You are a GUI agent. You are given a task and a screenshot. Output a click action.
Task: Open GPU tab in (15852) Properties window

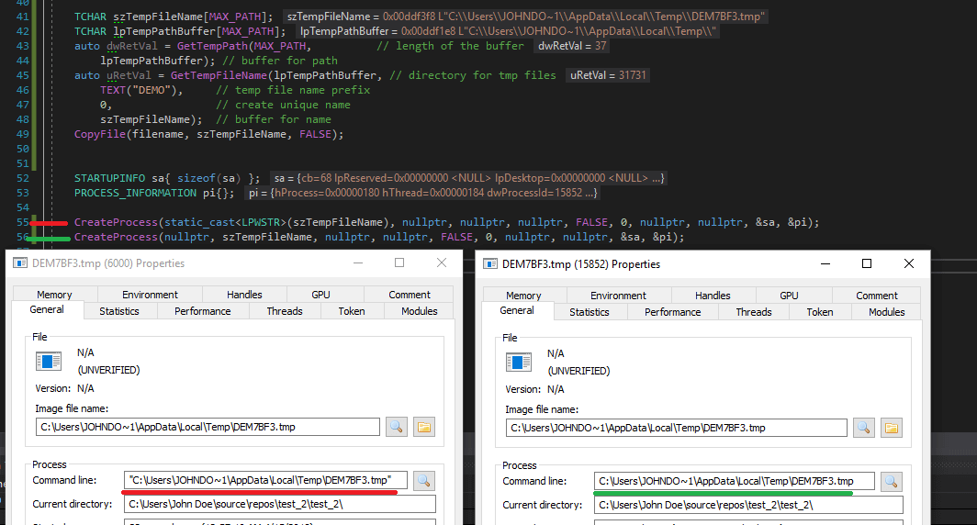pyautogui.click(x=789, y=296)
